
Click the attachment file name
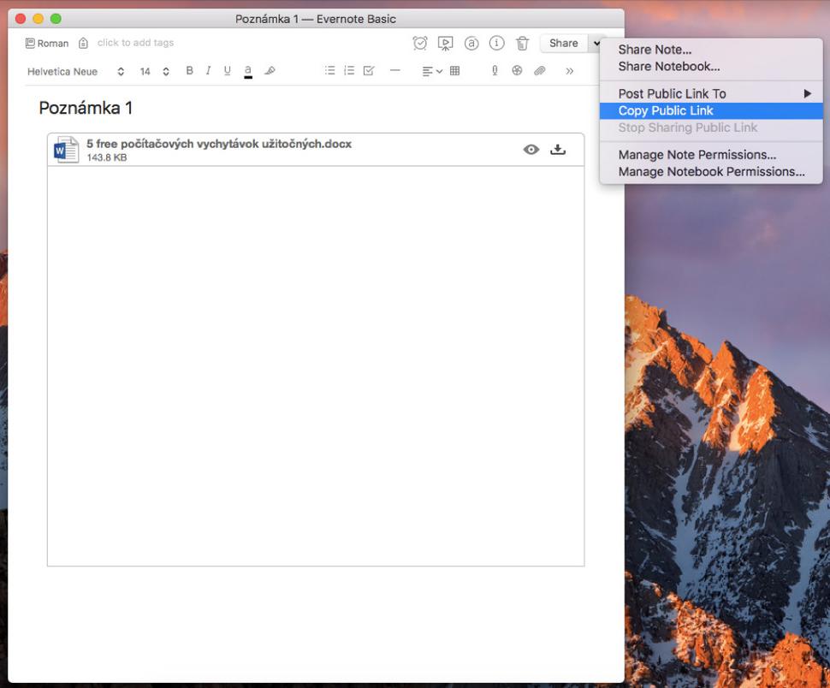(x=218, y=144)
